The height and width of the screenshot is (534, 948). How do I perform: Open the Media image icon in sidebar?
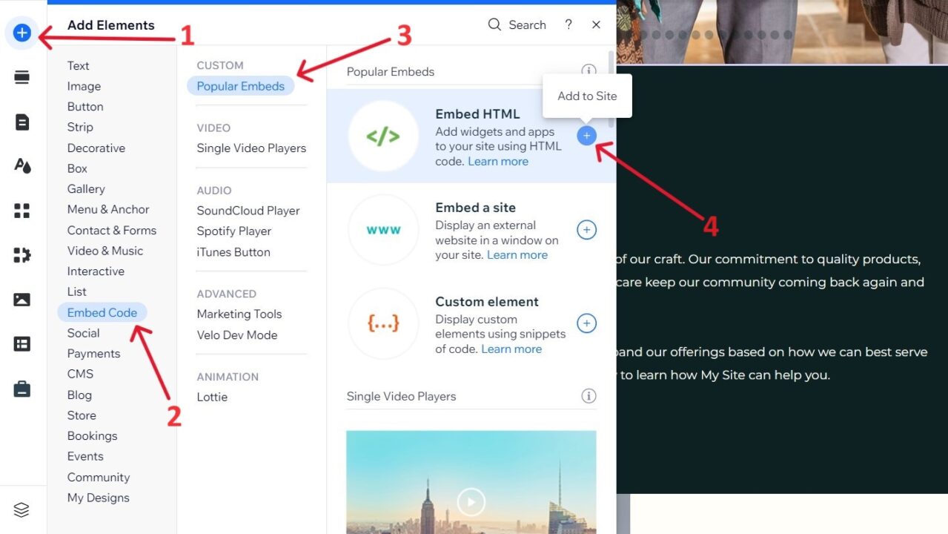22,300
